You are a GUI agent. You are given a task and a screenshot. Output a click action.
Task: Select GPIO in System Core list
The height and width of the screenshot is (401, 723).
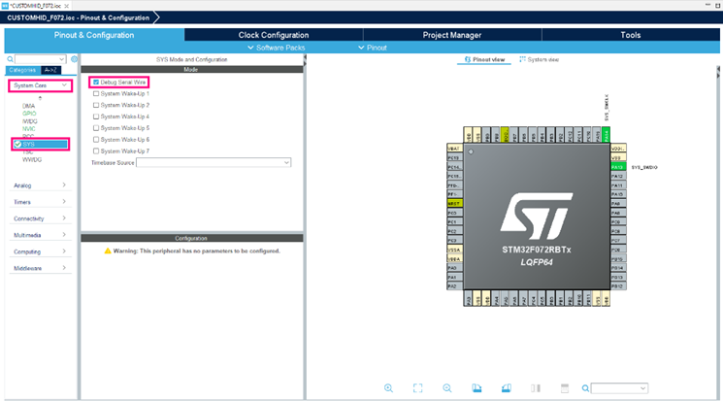(x=29, y=114)
